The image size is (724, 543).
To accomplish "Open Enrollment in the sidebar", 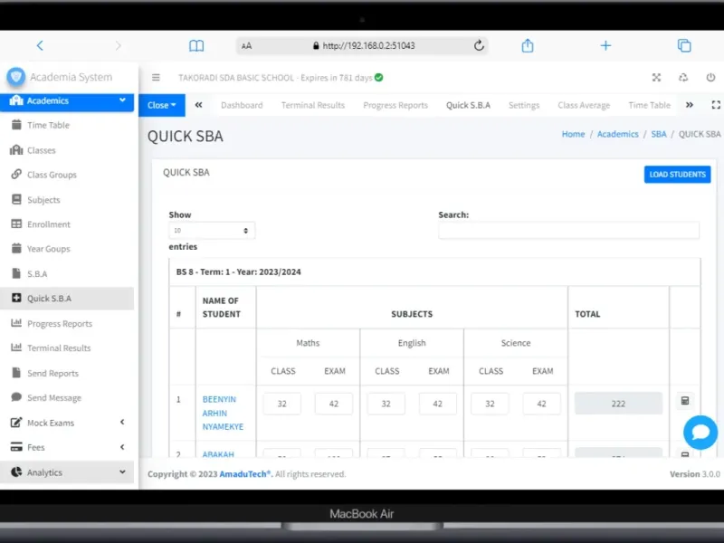I will coord(67,224).
